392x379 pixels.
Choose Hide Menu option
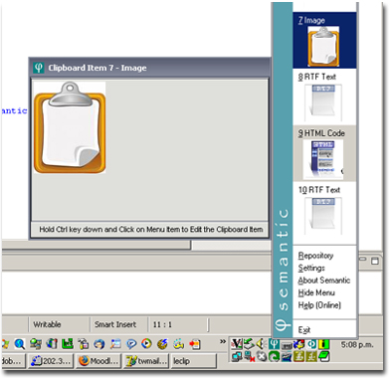(316, 292)
